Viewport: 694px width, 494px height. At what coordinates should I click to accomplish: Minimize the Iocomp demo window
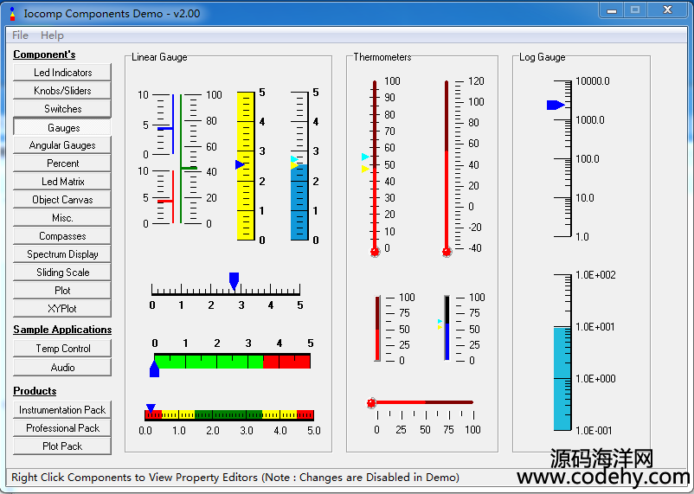(612, 10)
